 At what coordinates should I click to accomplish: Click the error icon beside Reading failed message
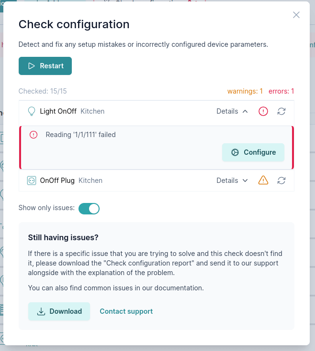click(x=34, y=135)
